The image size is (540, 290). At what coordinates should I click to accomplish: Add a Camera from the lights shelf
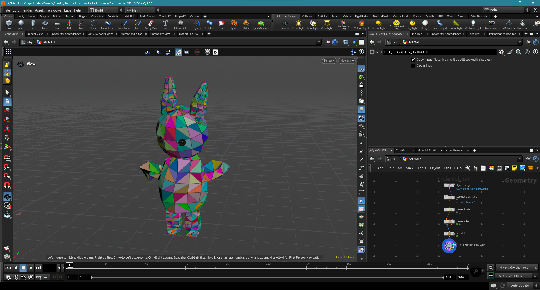tap(285, 25)
